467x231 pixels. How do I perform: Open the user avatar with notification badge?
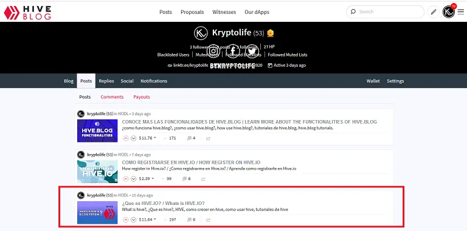(x=449, y=12)
